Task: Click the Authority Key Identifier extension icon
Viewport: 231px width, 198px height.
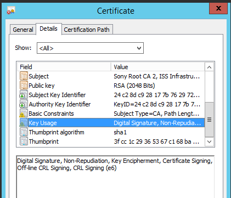Action: point(24,104)
